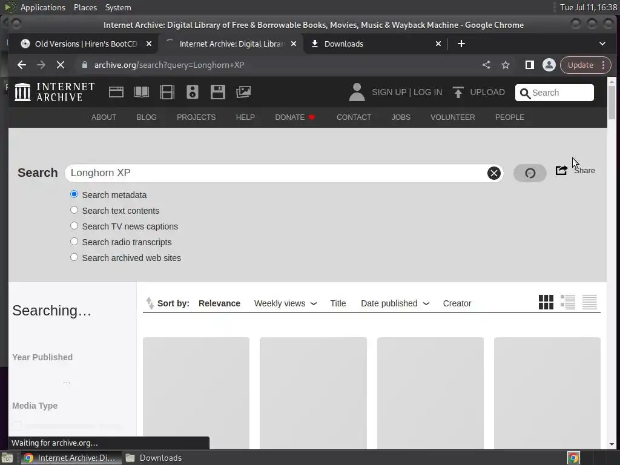The height and width of the screenshot is (465, 620).
Task: Open the CONTACT link
Action: pyautogui.click(x=354, y=117)
